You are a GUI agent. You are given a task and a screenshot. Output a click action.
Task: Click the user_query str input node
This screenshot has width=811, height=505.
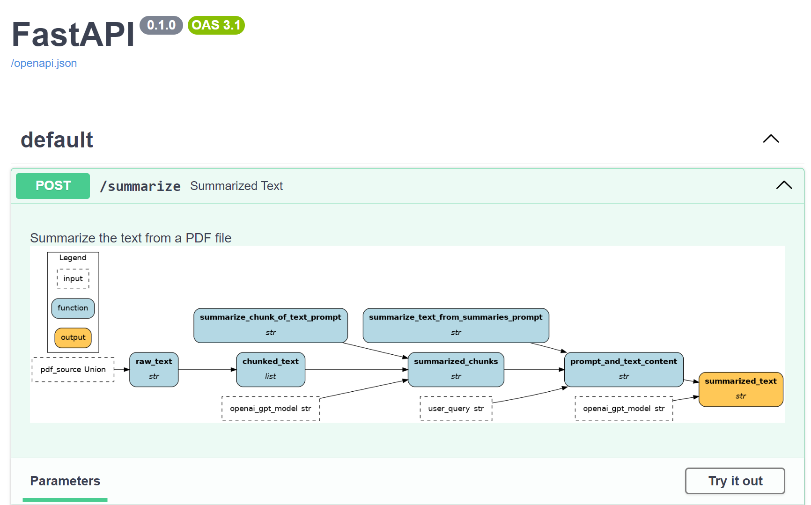point(456,409)
